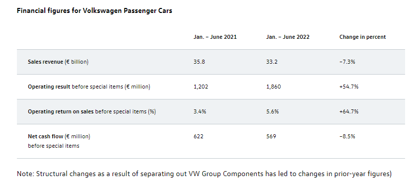
Task: Click the note about VW Group Components
Action: pos(205,174)
